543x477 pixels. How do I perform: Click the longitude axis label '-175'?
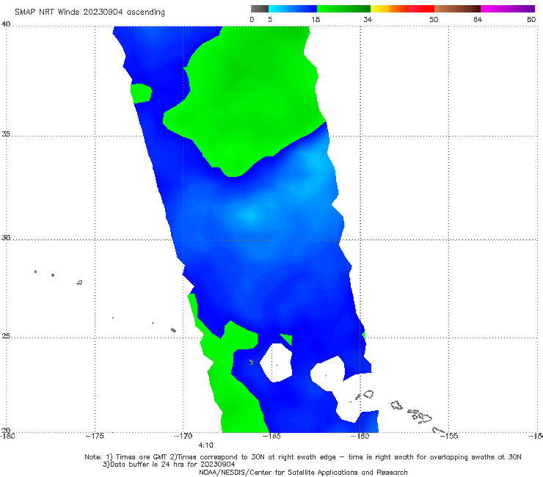click(95, 436)
